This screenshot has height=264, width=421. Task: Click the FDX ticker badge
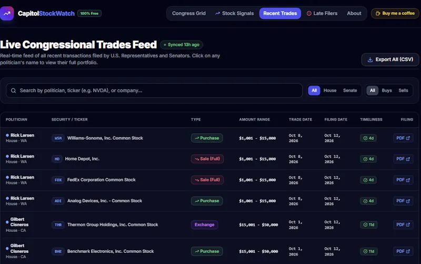coord(58,180)
